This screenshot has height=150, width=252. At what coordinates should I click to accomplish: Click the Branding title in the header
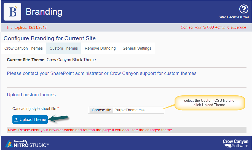pos(44,12)
